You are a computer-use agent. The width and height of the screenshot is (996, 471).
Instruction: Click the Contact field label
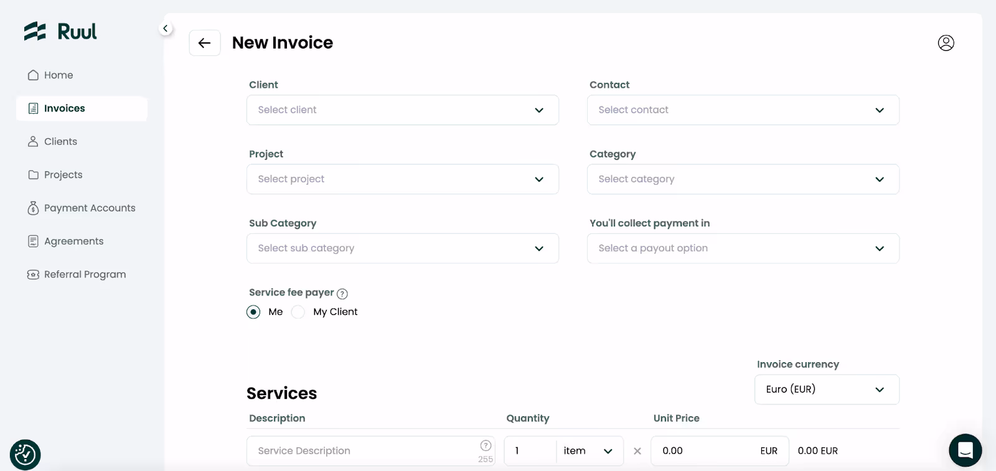609,85
